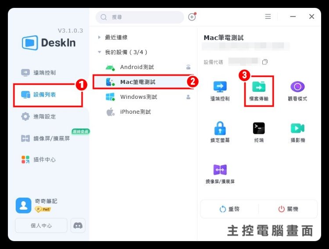Screen dimensions: 329x249
Task: Minimize the DeskIn window
Action: [x=293, y=16]
